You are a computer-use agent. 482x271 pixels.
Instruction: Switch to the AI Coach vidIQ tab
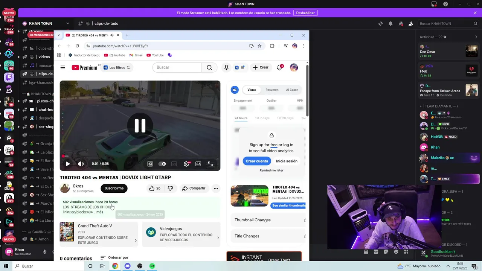292,90
